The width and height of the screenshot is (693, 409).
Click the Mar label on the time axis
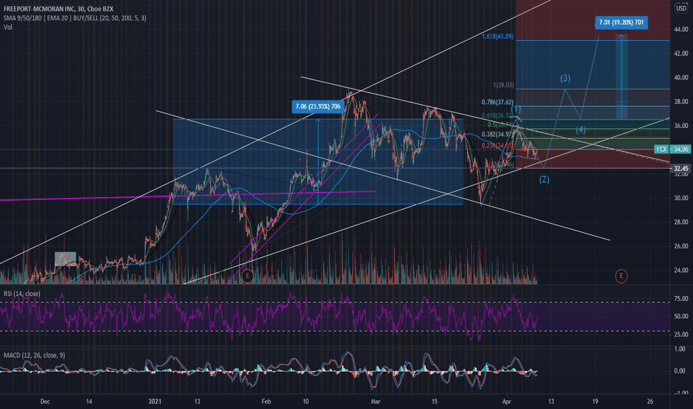pyautogui.click(x=375, y=402)
